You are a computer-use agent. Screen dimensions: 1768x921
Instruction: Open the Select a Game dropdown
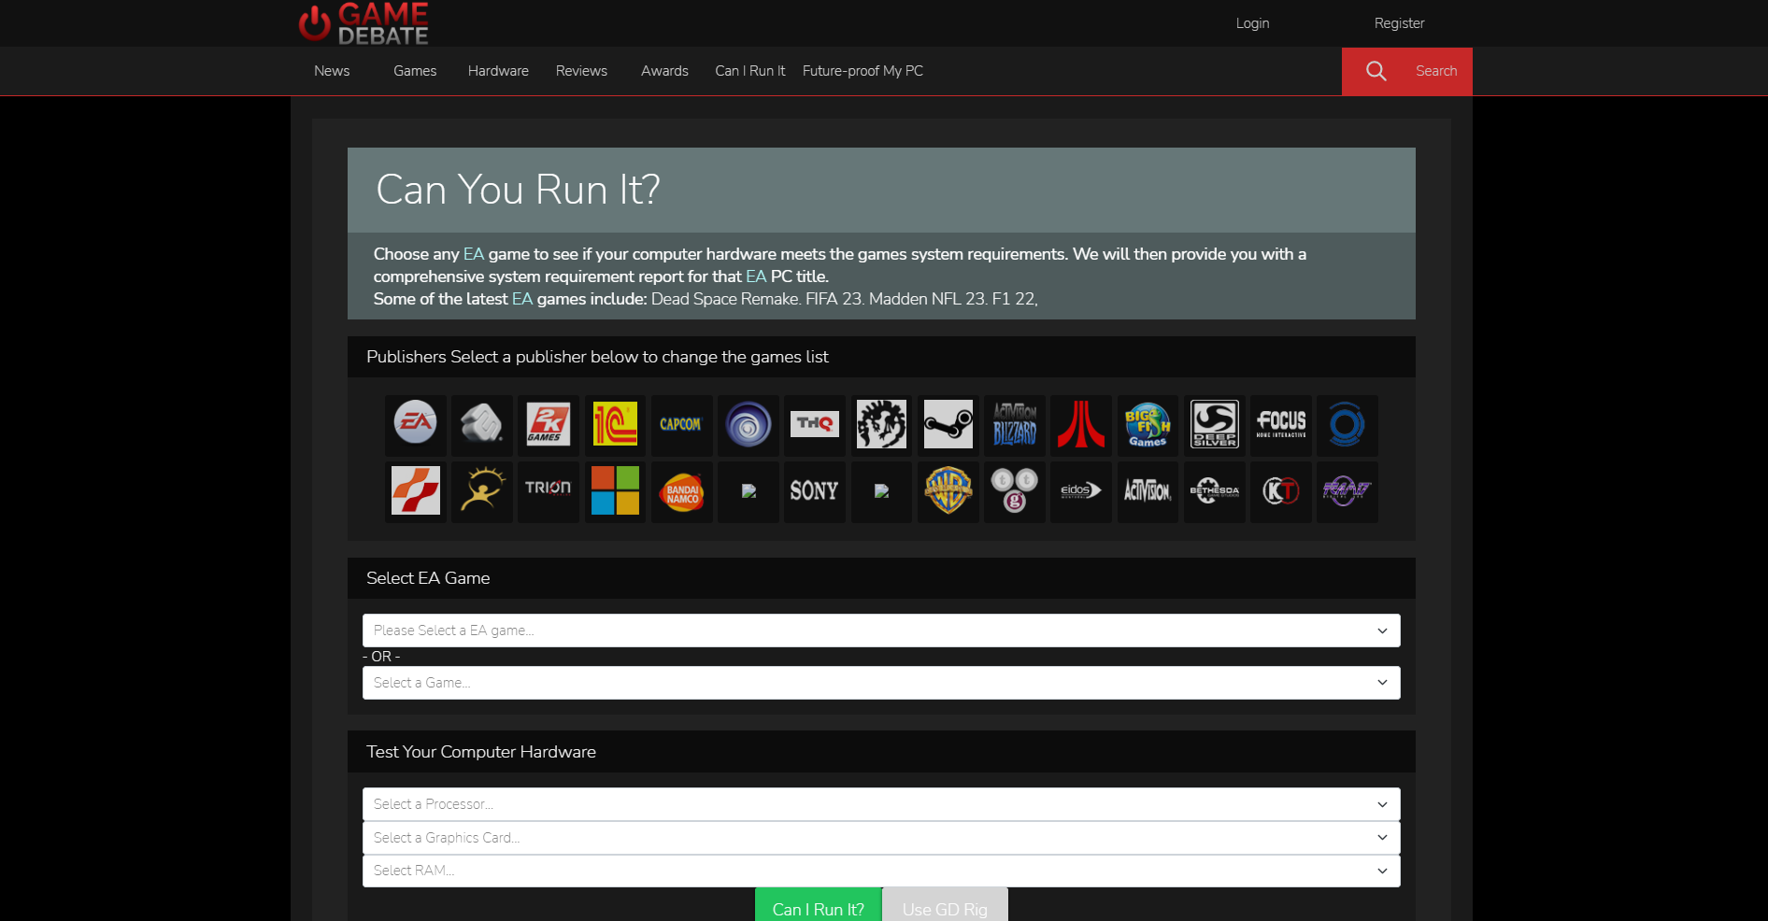pos(881,683)
